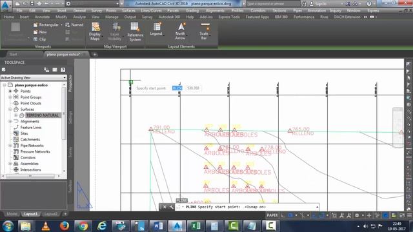Switch to the Layout2 tab
413x232 pixels.
pos(50,214)
